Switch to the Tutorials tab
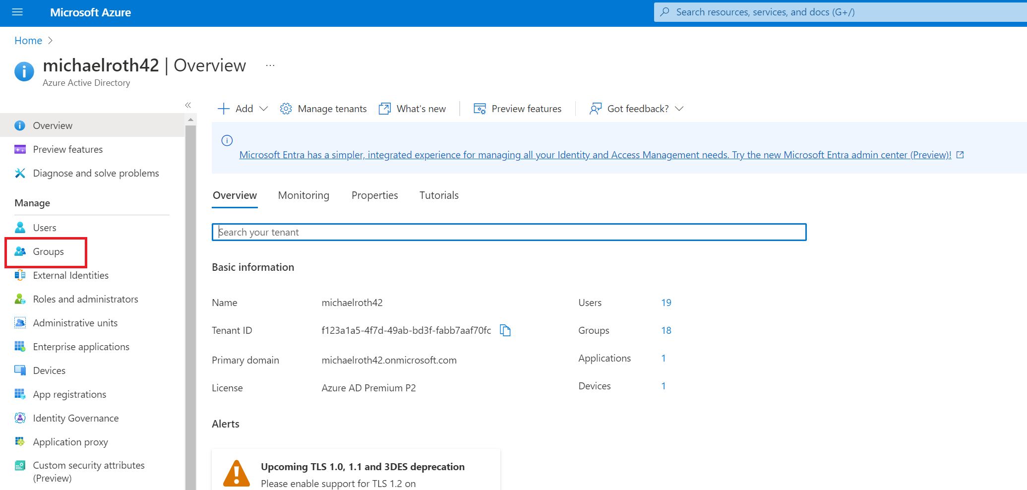Viewport: 1027px width, 490px height. 439,195
